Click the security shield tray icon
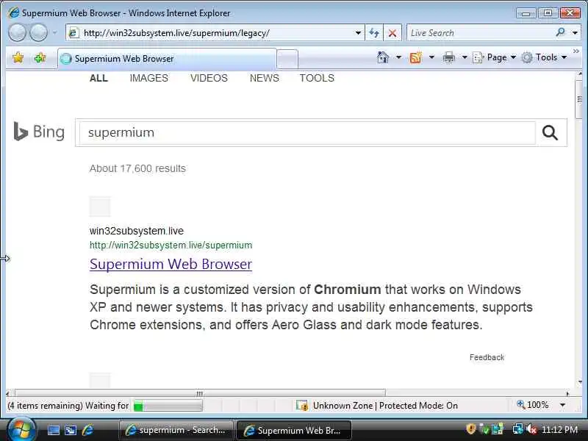Screen dimensions: 588x441 (470, 429)
